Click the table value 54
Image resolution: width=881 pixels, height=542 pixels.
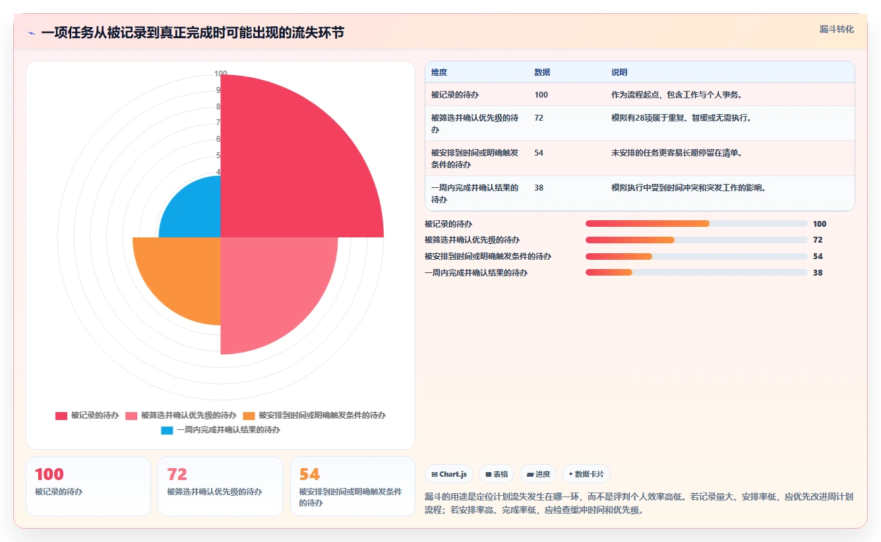pos(539,153)
